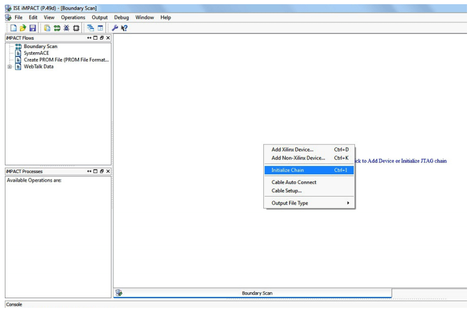Open the Debug menu
Screen dimensions: 470x312
click(x=121, y=17)
